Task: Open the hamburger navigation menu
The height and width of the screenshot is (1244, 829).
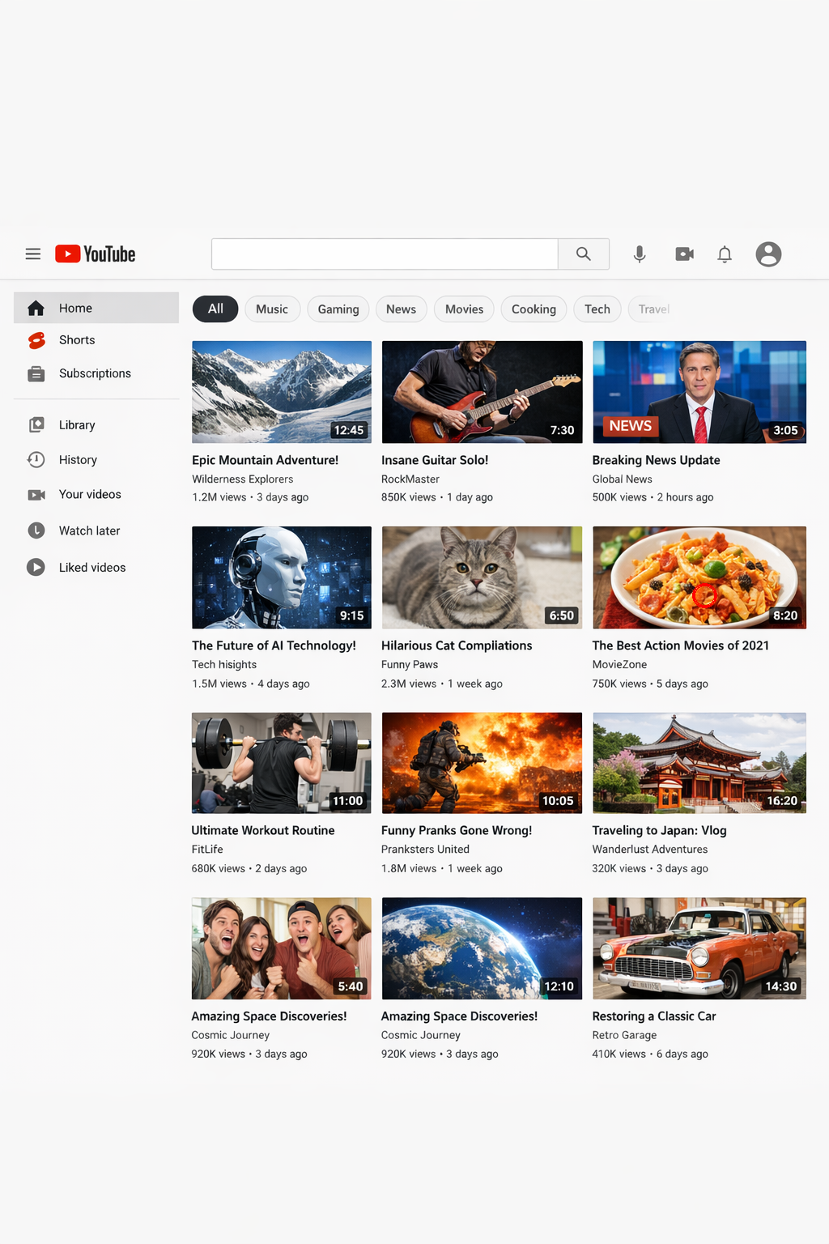Action: (33, 253)
